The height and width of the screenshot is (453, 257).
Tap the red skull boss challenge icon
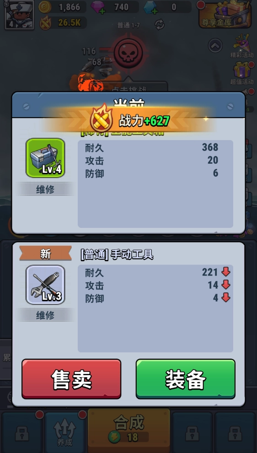[128, 53]
